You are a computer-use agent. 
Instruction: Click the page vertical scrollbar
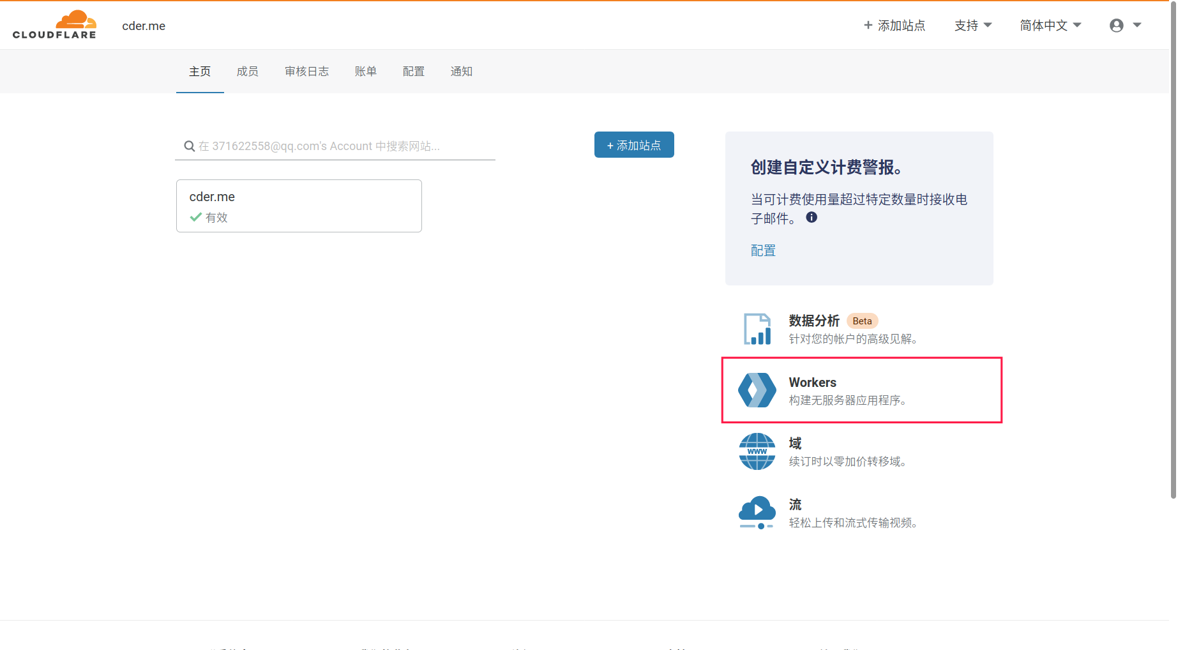(x=1173, y=249)
